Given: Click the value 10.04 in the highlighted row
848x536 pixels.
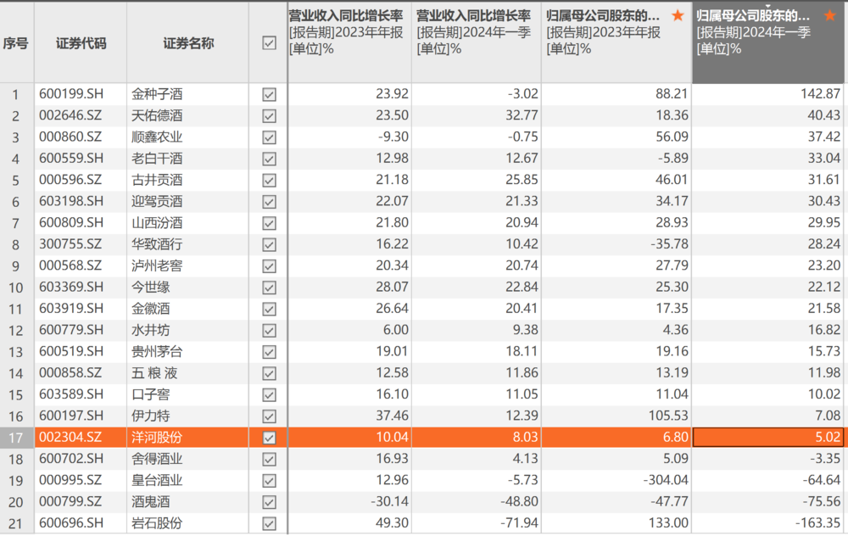Looking at the screenshot, I should point(392,437).
